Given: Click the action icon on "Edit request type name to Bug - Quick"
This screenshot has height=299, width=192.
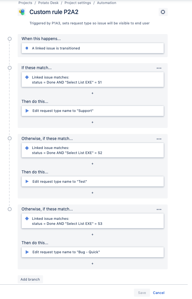Looking at the screenshot, I should pyautogui.click(x=27, y=252).
